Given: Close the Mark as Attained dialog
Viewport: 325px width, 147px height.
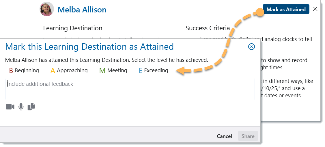Looking at the screenshot, I should click(x=251, y=46).
